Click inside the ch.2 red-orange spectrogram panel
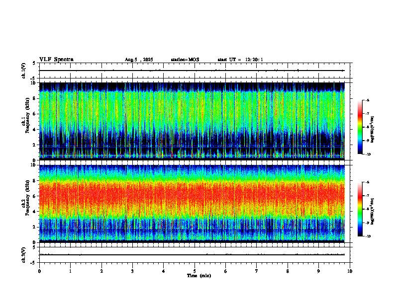Image resolution: width=394 pixels, height=304 pixels. (192, 204)
